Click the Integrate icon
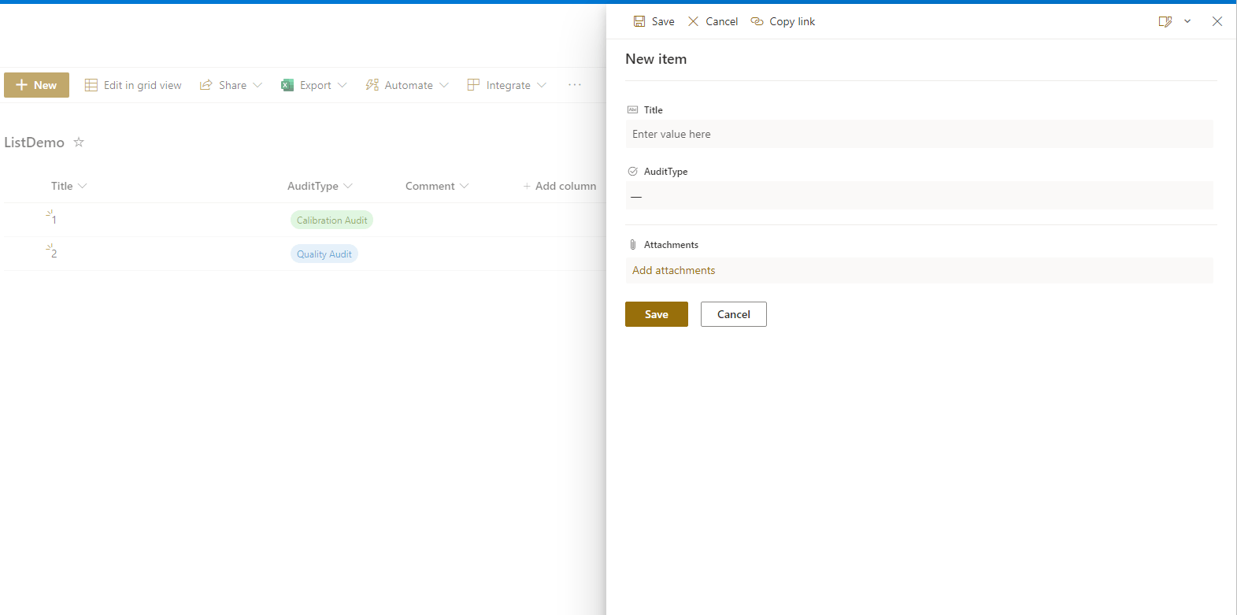Viewport: 1237px width, 615px height. coord(473,85)
